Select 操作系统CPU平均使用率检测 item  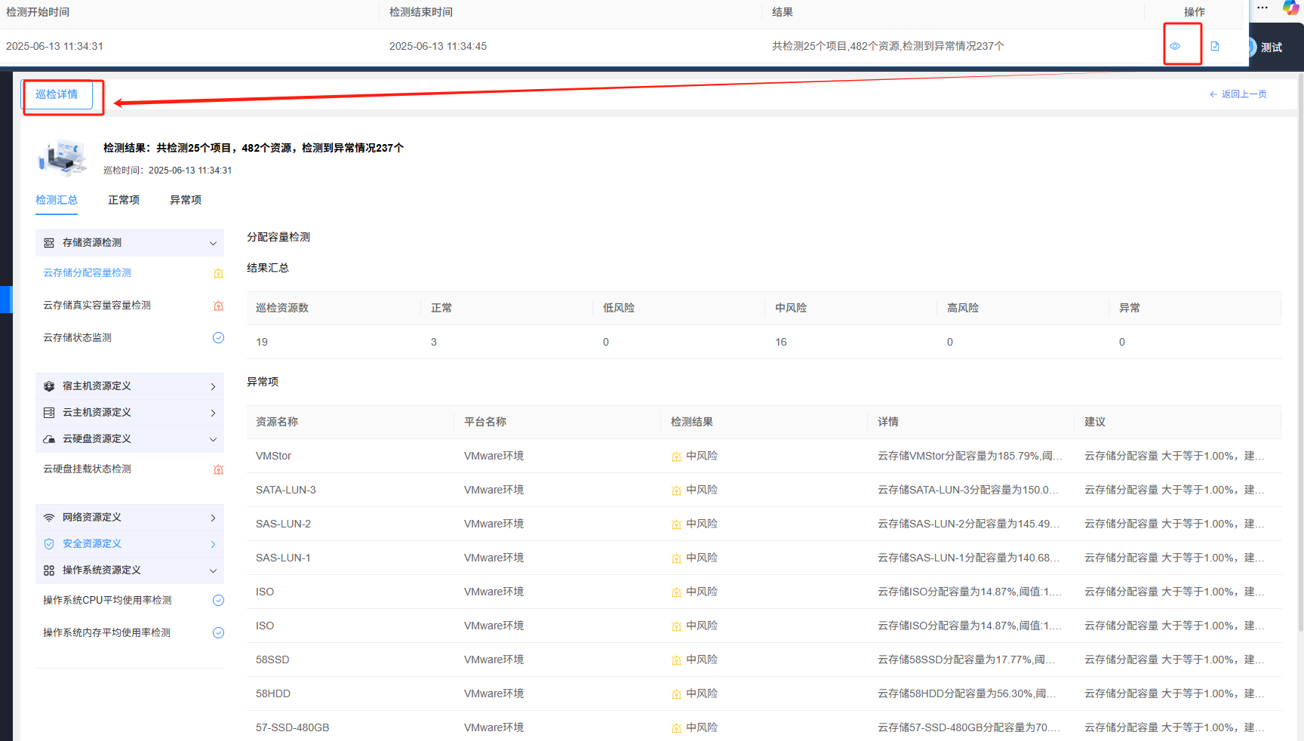tap(107, 600)
